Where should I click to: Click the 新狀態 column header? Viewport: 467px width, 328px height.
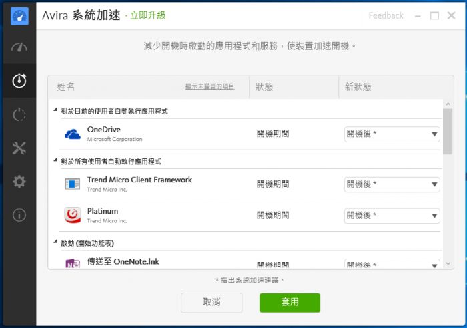358,87
